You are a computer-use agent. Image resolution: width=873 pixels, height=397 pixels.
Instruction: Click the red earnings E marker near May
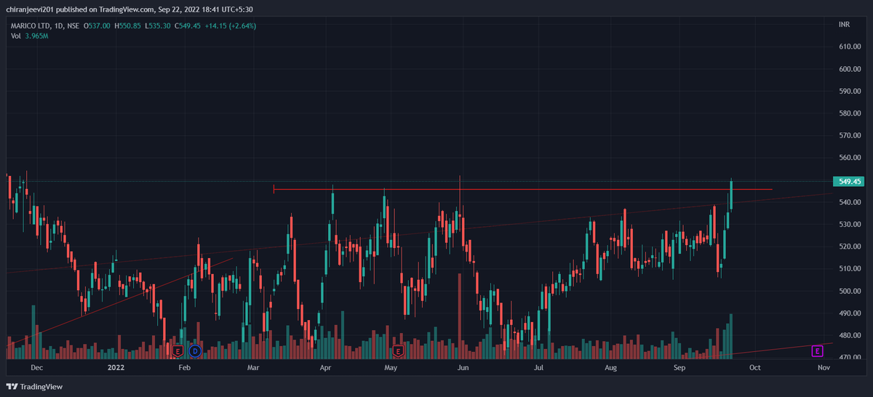coord(398,351)
